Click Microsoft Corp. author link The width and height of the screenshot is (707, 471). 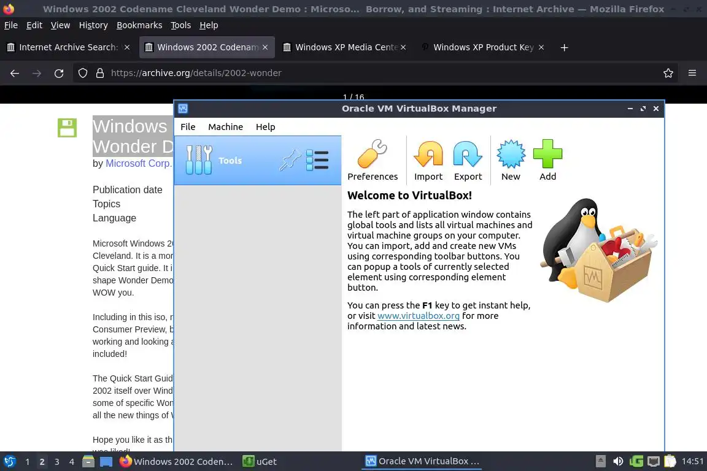139,164
